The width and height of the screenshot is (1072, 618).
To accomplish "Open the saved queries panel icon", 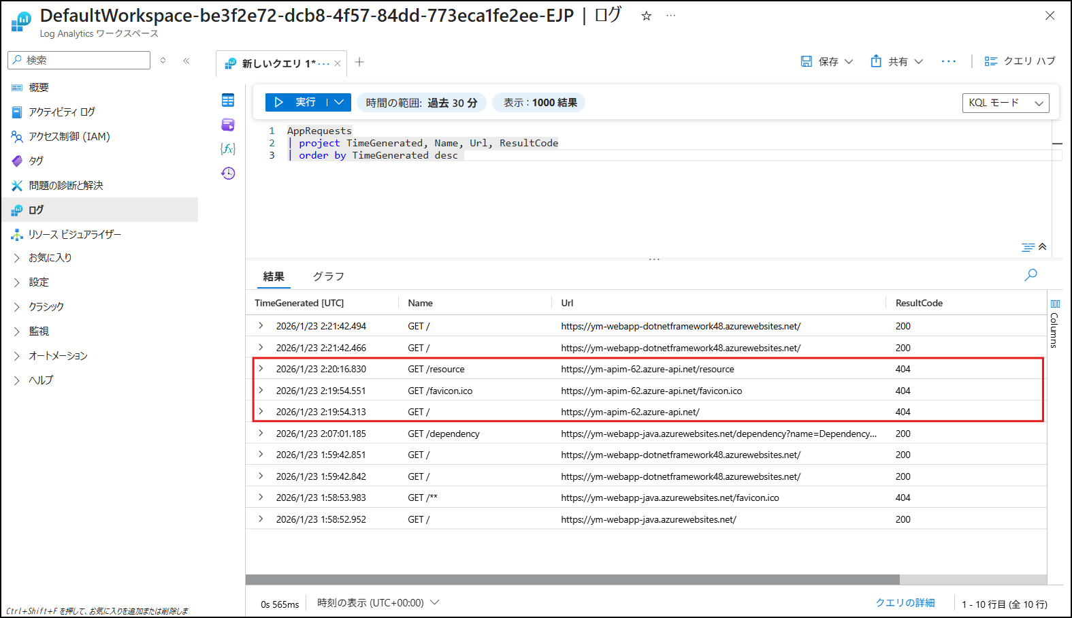I will 228,125.
